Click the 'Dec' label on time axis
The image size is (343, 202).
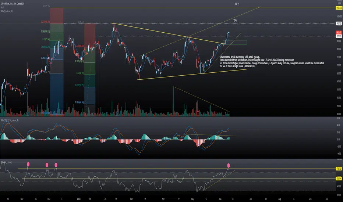point(49,199)
